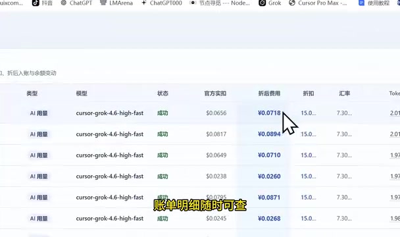This screenshot has width=400, height=237.
Task: Click 成功 status in the ¥0.0710 row
Action: [x=162, y=155]
